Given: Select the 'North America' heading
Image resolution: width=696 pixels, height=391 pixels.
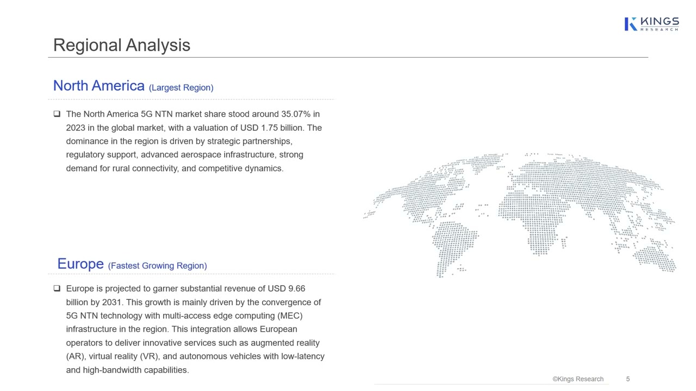Looking at the screenshot, I should pyautogui.click(x=99, y=86).
